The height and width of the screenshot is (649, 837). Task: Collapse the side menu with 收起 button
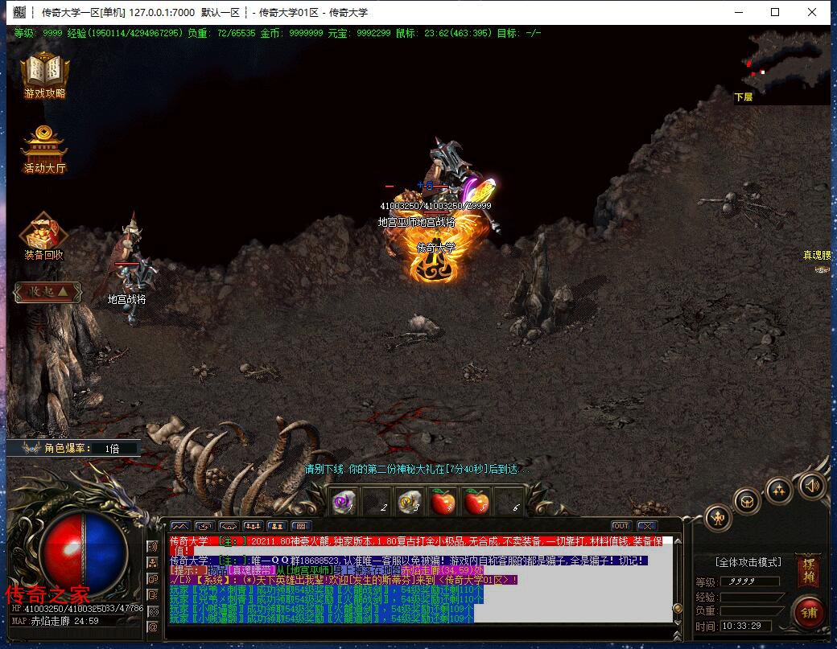point(47,292)
